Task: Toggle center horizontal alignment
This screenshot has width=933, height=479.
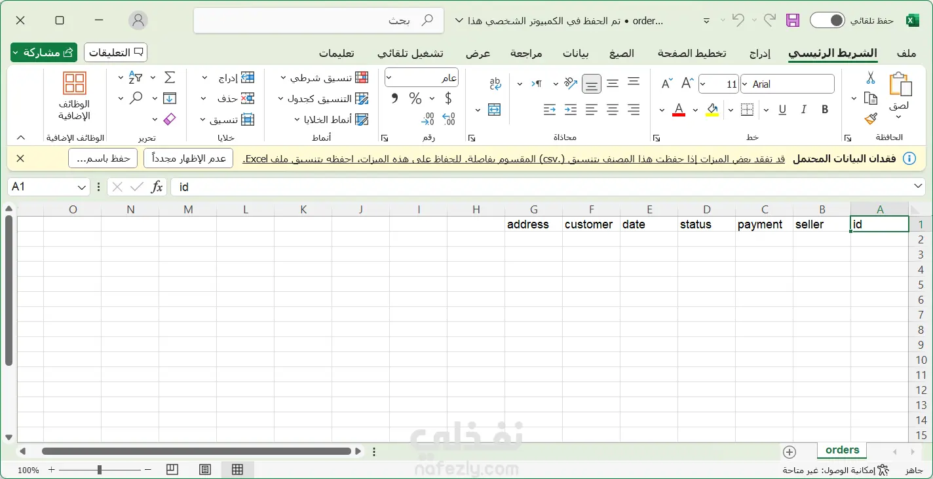Action: click(613, 109)
